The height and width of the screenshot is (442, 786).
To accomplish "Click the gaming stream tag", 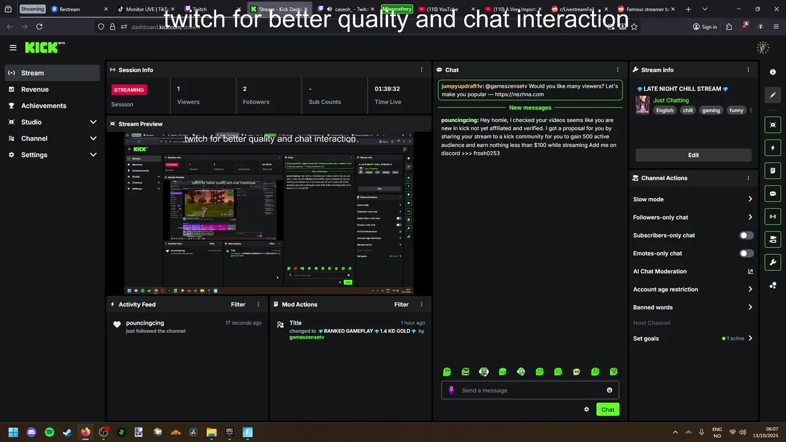I will [710, 110].
